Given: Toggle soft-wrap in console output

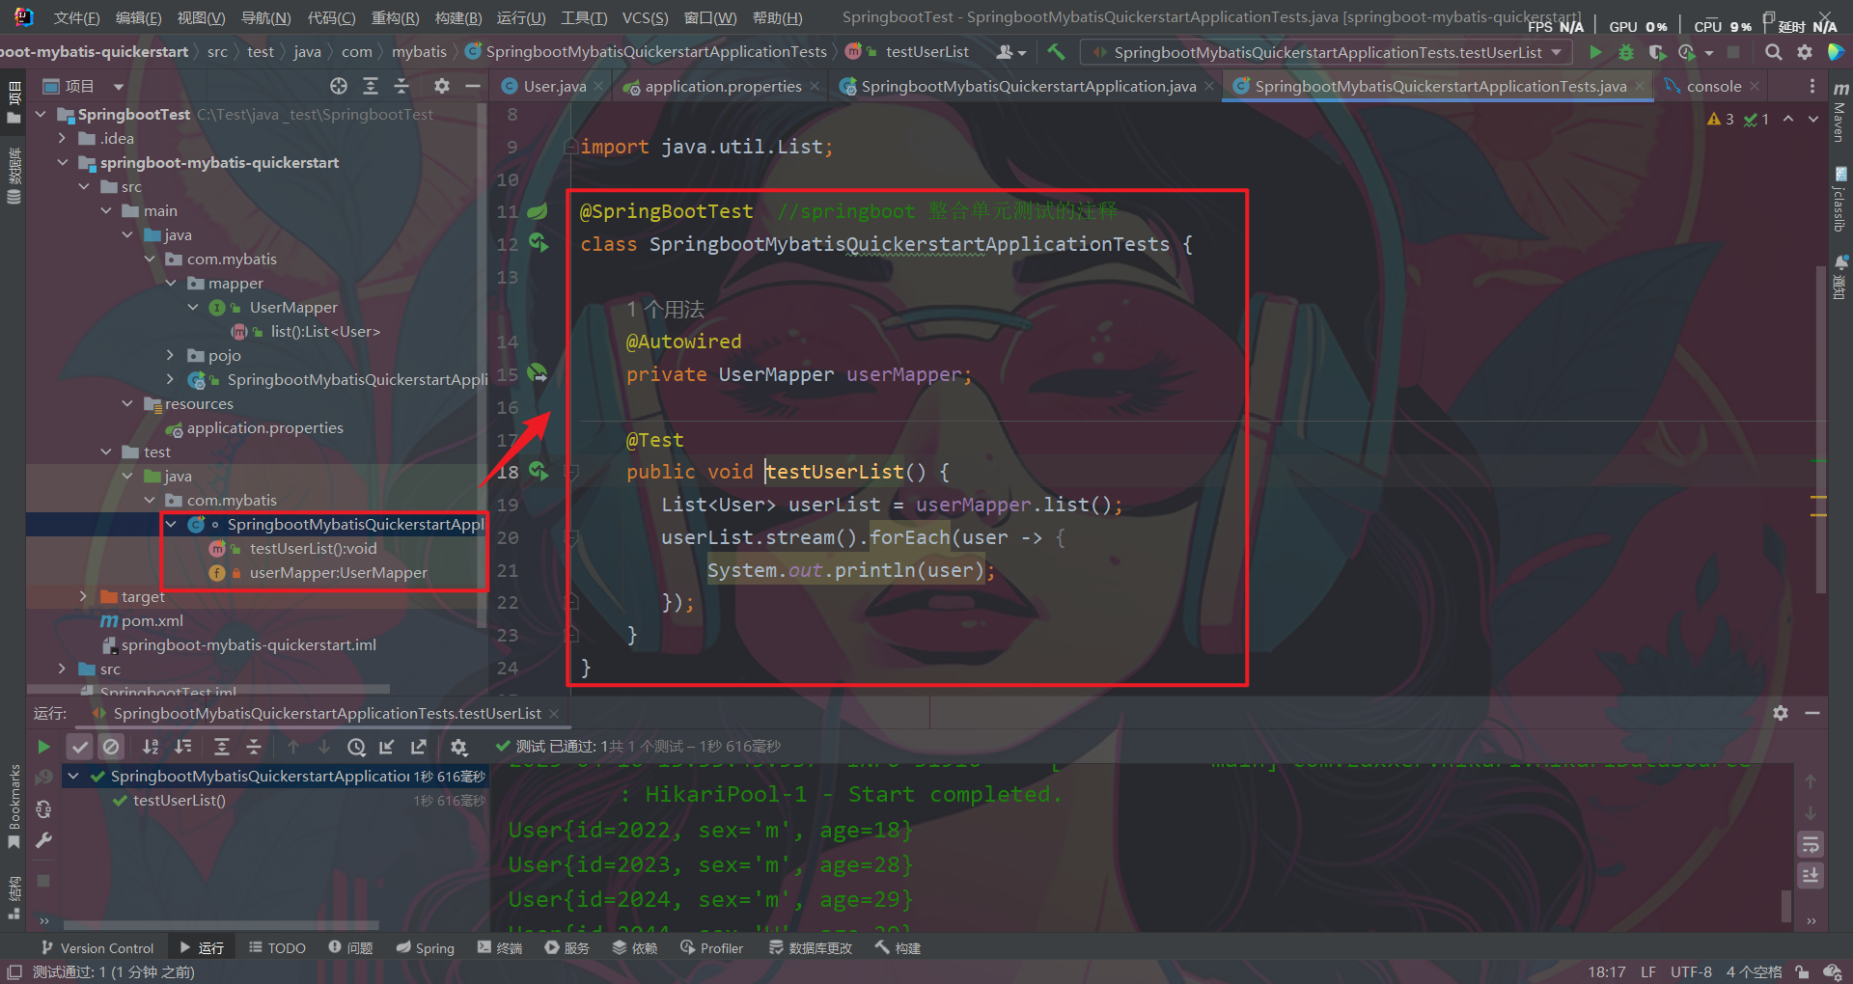Looking at the screenshot, I should pos(1811,845).
